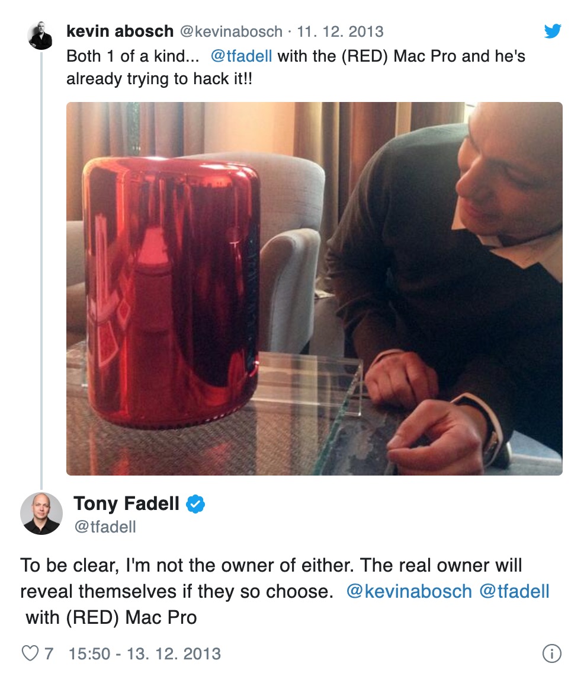Open the attached red Mac Pro photo

tap(314, 288)
